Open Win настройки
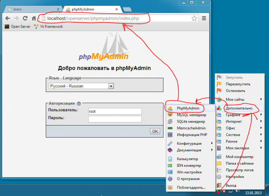Image resolution: width=269 pixels, height=196 pixels. coord(191,172)
